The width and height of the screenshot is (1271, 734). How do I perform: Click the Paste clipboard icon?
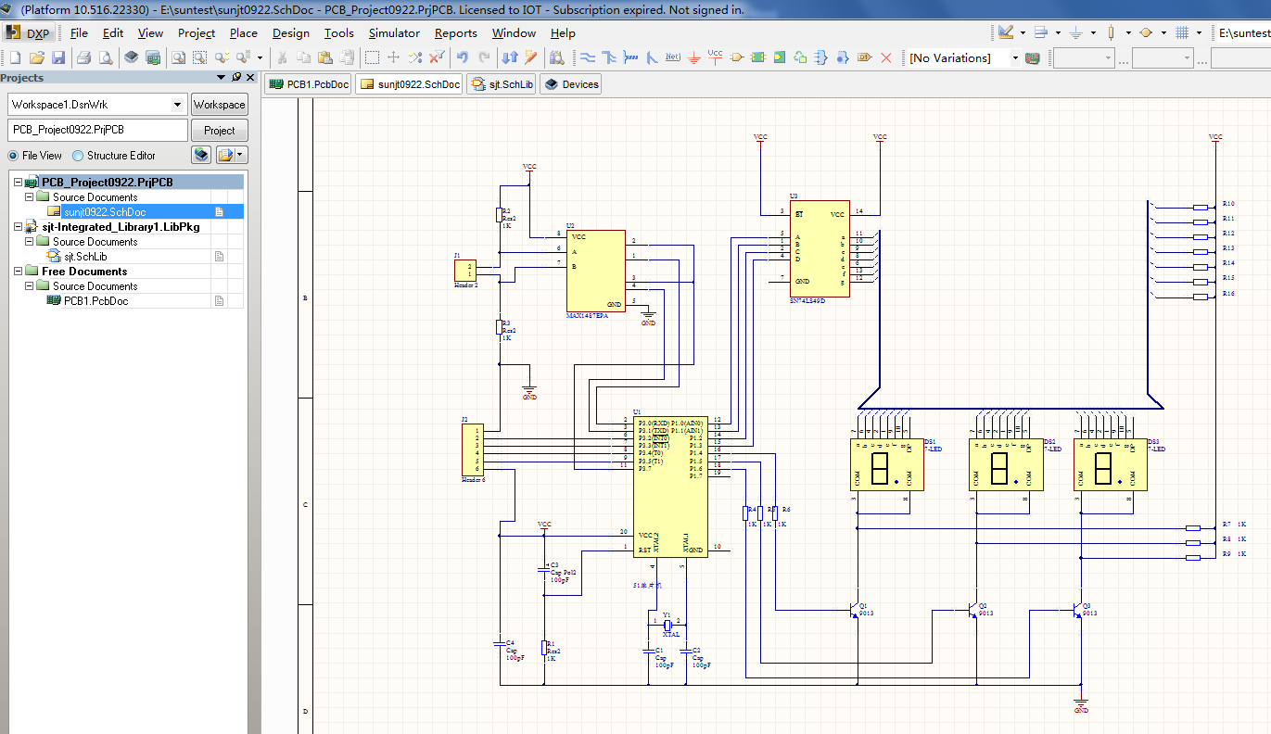click(x=324, y=57)
